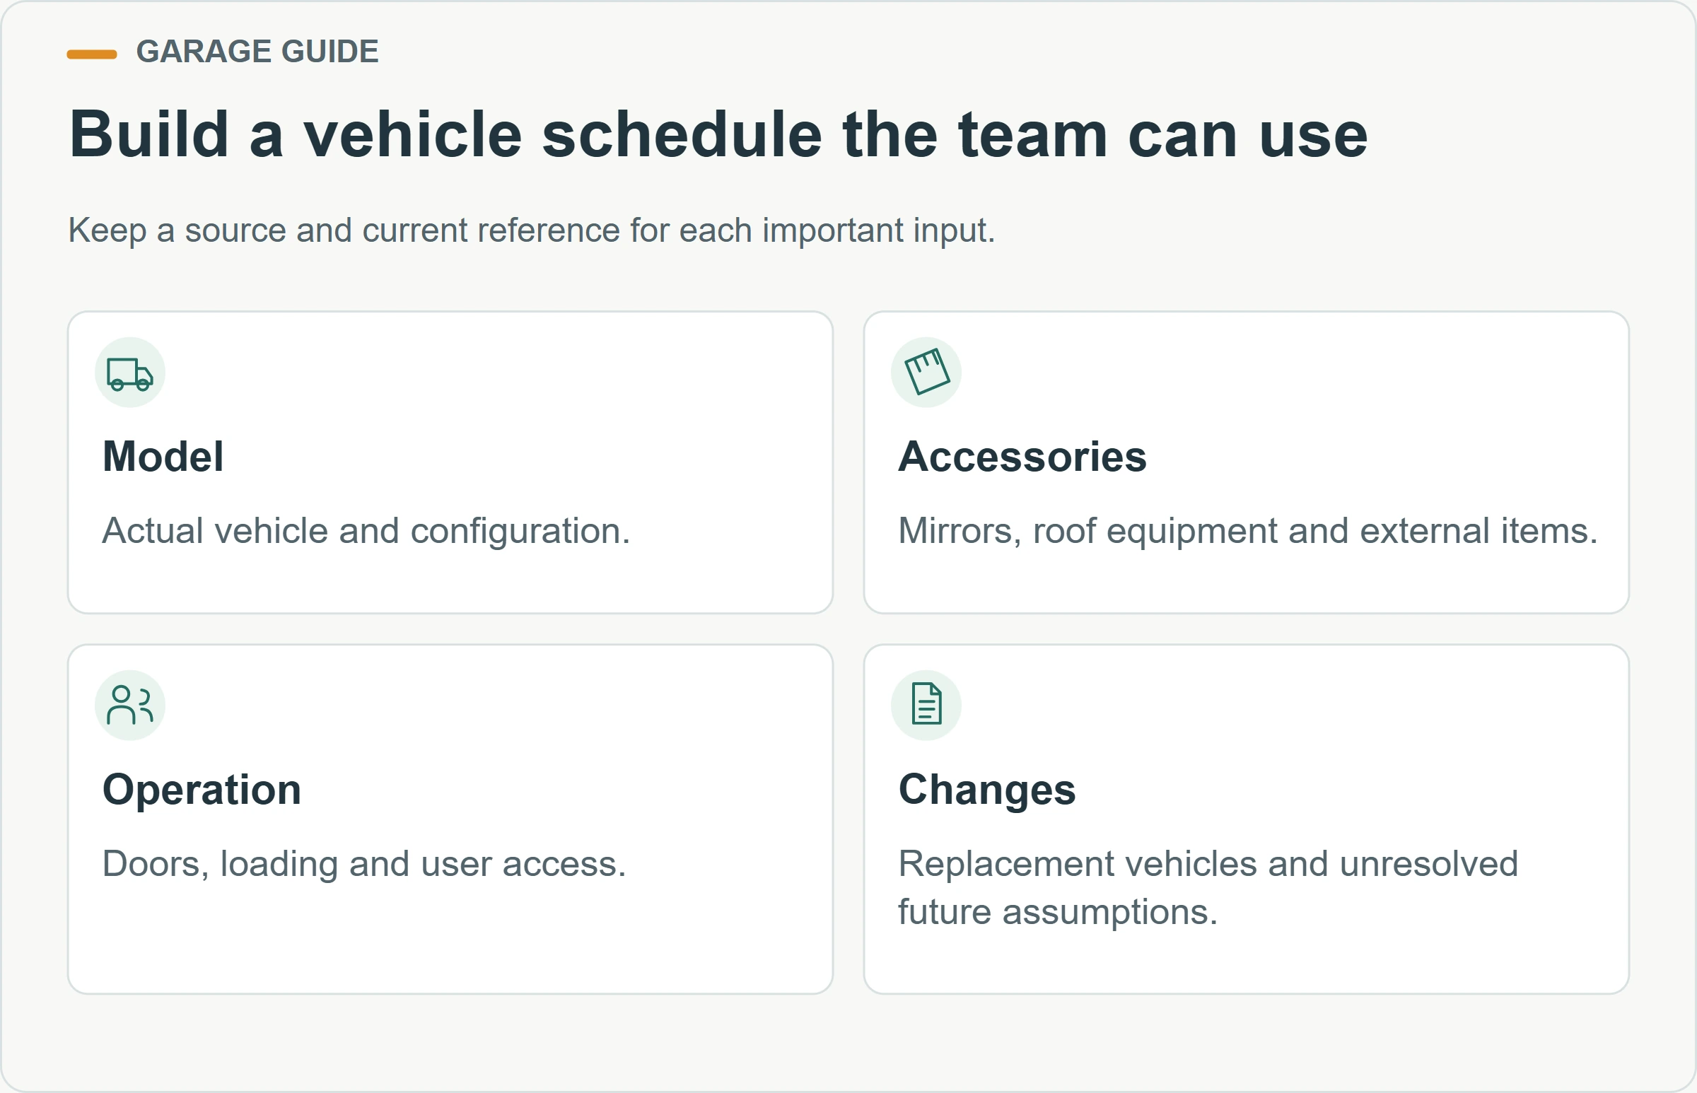Click the document icon in the Changes card
This screenshot has width=1697, height=1093.
point(926,706)
